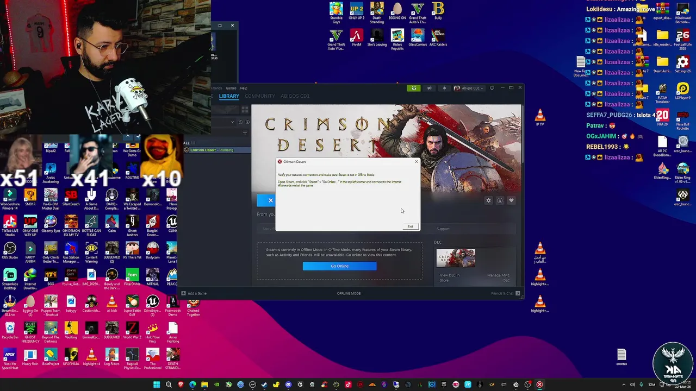696x391 pixels.
Task: Select ARC Raiders desktop icon
Action: click(x=438, y=38)
